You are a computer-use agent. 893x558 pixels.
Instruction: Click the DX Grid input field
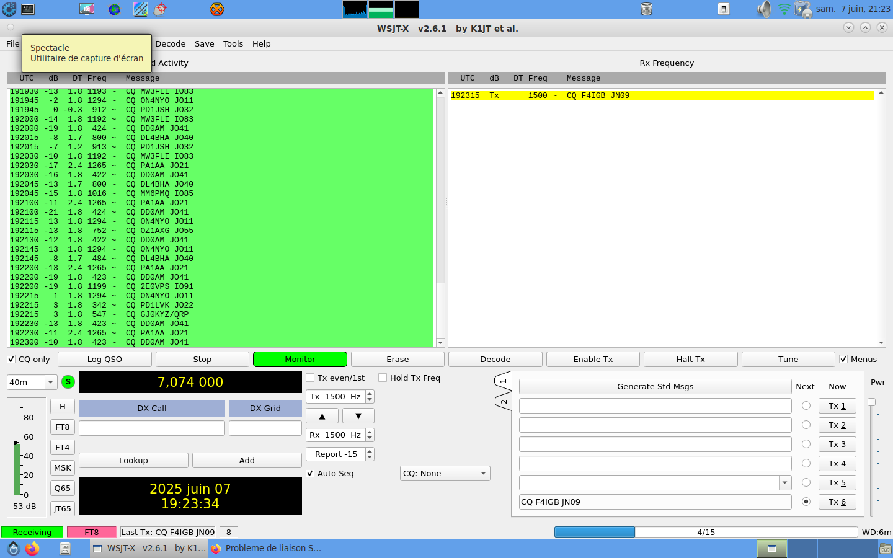click(x=265, y=428)
